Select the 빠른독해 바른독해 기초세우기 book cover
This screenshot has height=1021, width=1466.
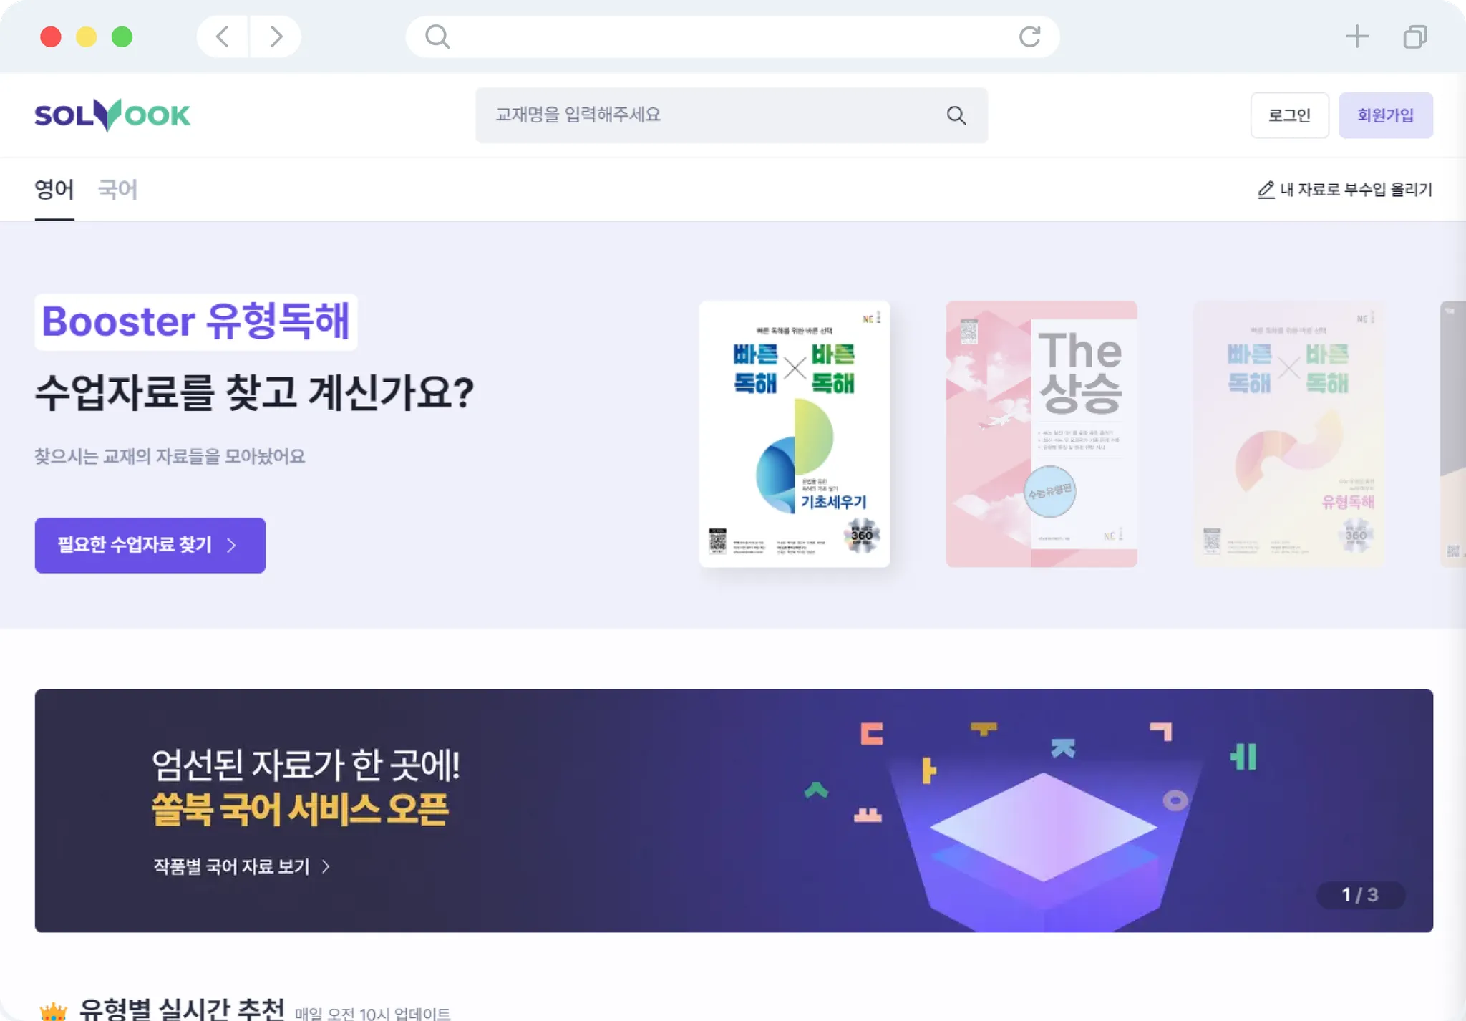coord(795,434)
